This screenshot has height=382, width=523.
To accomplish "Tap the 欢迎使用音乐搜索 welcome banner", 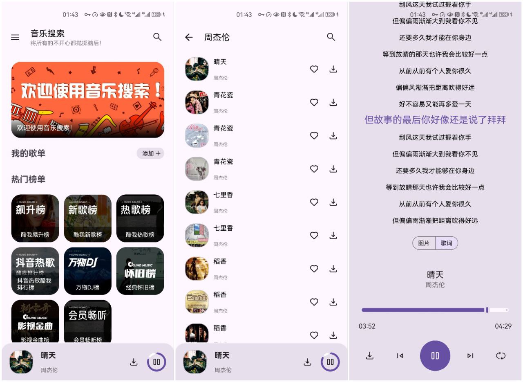I will pyautogui.click(x=88, y=100).
